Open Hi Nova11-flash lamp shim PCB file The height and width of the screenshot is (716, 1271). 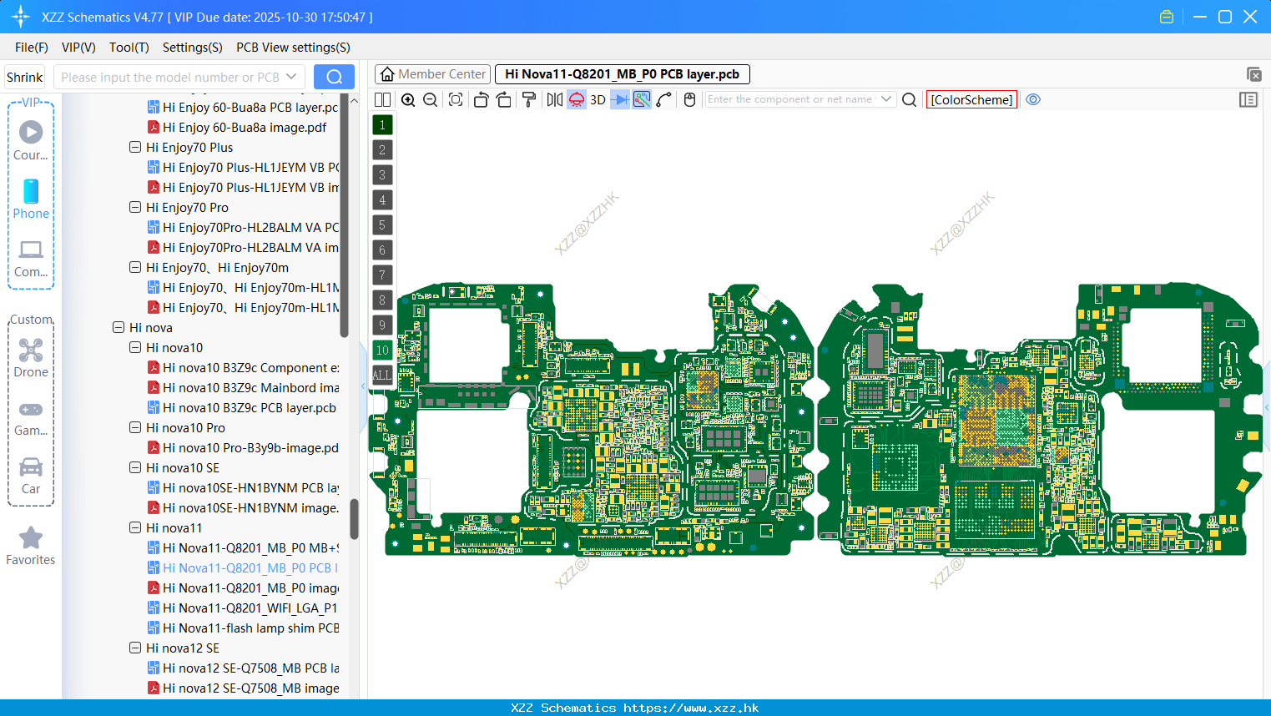(x=244, y=628)
